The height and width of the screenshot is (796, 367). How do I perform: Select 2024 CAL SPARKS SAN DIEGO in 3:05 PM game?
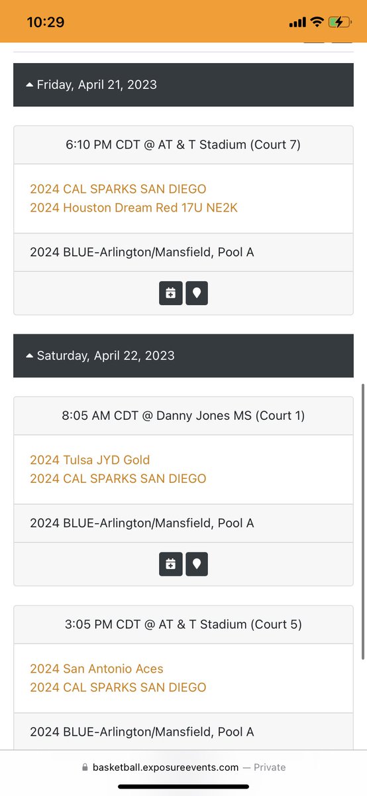pyautogui.click(x=118, y=687)
